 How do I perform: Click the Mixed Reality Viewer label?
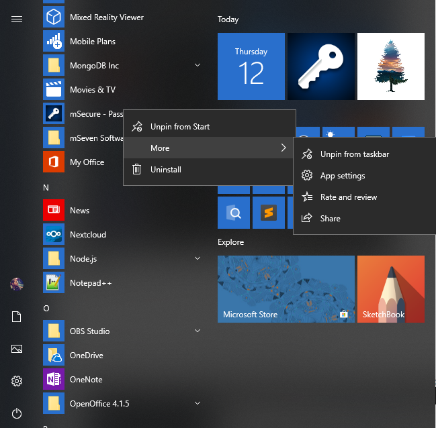pos(107,17)
